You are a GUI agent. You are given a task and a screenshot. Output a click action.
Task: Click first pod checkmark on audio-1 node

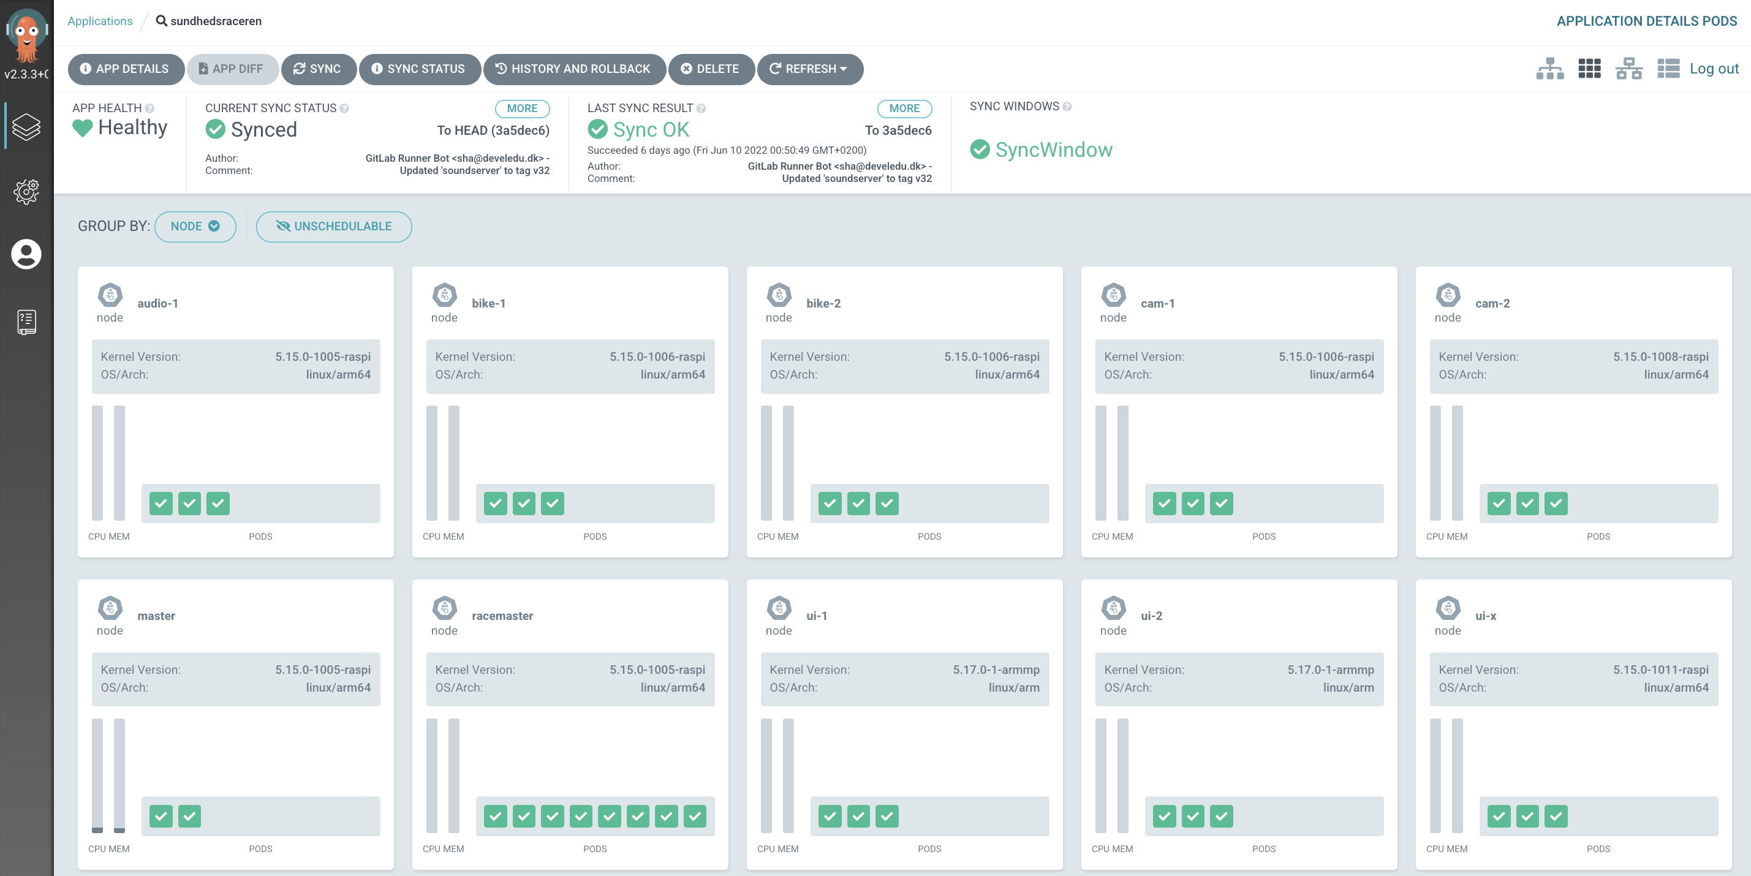161,504
